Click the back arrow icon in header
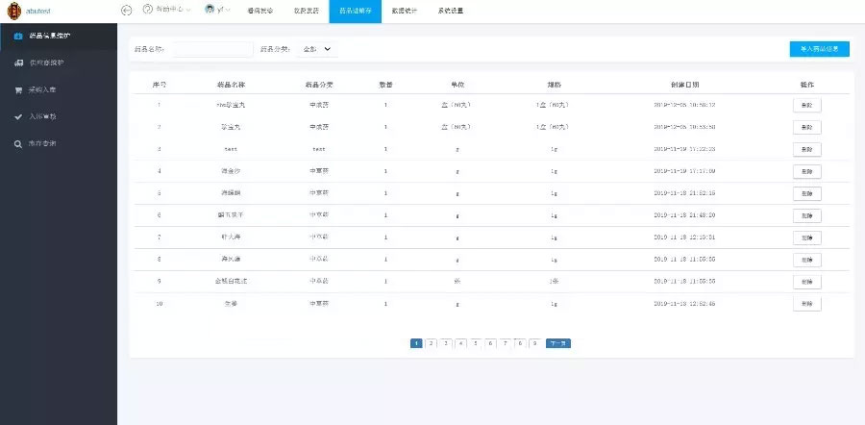Image resolution: width=865 pixels, height=425 pixels. pyautogui.click(x=127, y=11)
